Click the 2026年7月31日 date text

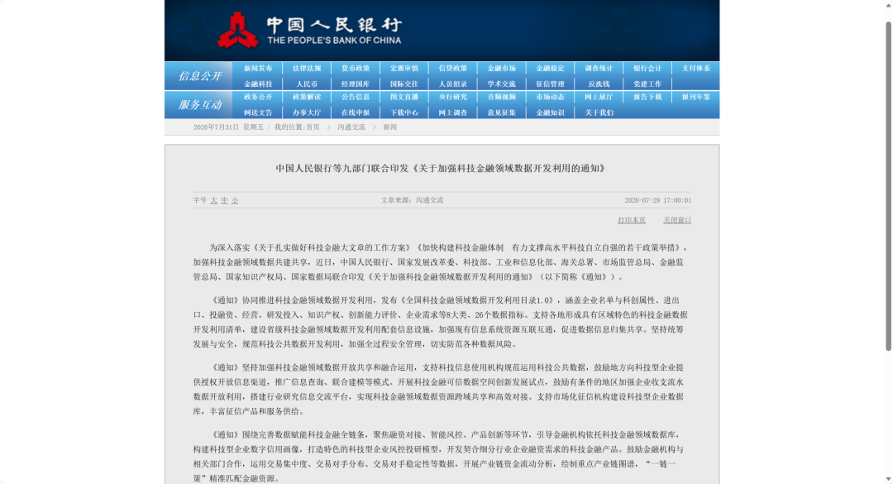216,127
